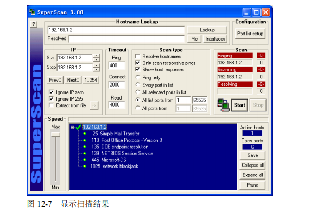Screen dimensions: 310x212
Task: Open help with the question mark button
Action: tap(34, 24)
